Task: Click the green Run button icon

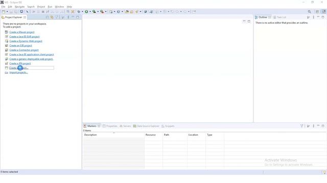Action: coord(86,12)
